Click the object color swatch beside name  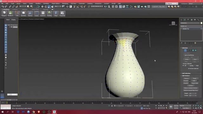(201, 23)
